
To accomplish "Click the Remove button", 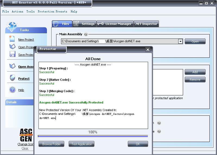I will 195,79.
